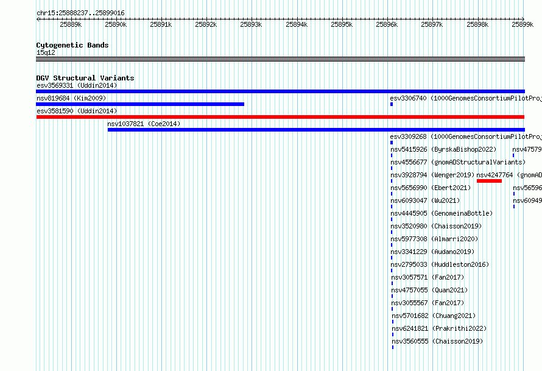Click the 25899k ruler label
Image resolution: width=542 pixels, height=371 pixels.
click(523, 24)
